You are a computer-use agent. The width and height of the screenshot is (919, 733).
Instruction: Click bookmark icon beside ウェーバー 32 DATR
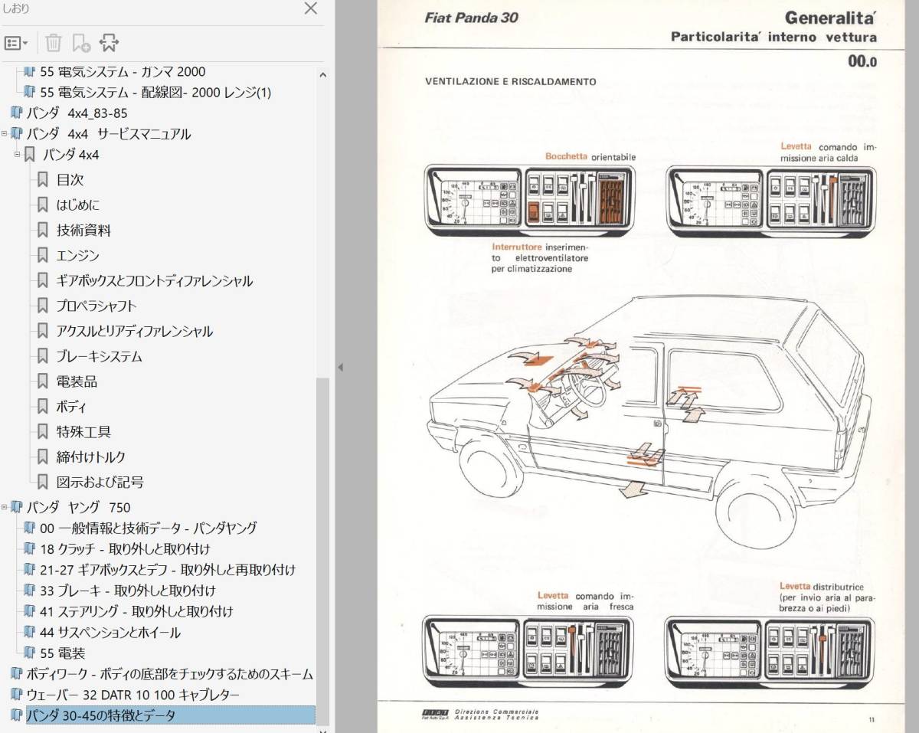click(x=17, y=695)
